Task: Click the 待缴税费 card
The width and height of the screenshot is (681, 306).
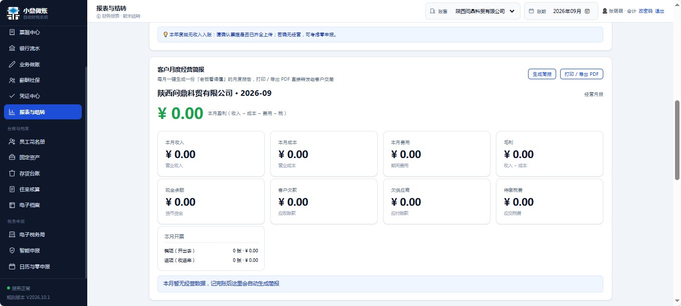Action: 550,201
